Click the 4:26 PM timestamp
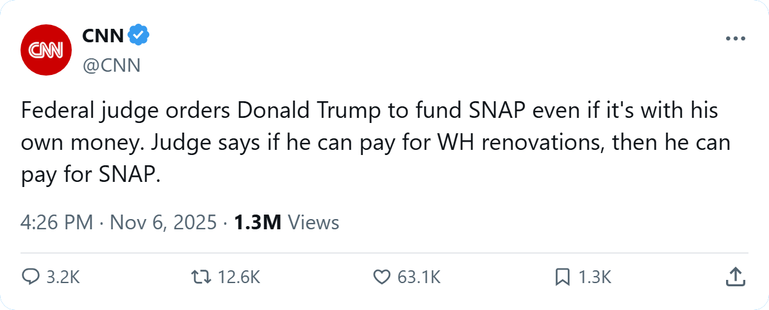Screen dimensions: 769x310 [56, 222]
